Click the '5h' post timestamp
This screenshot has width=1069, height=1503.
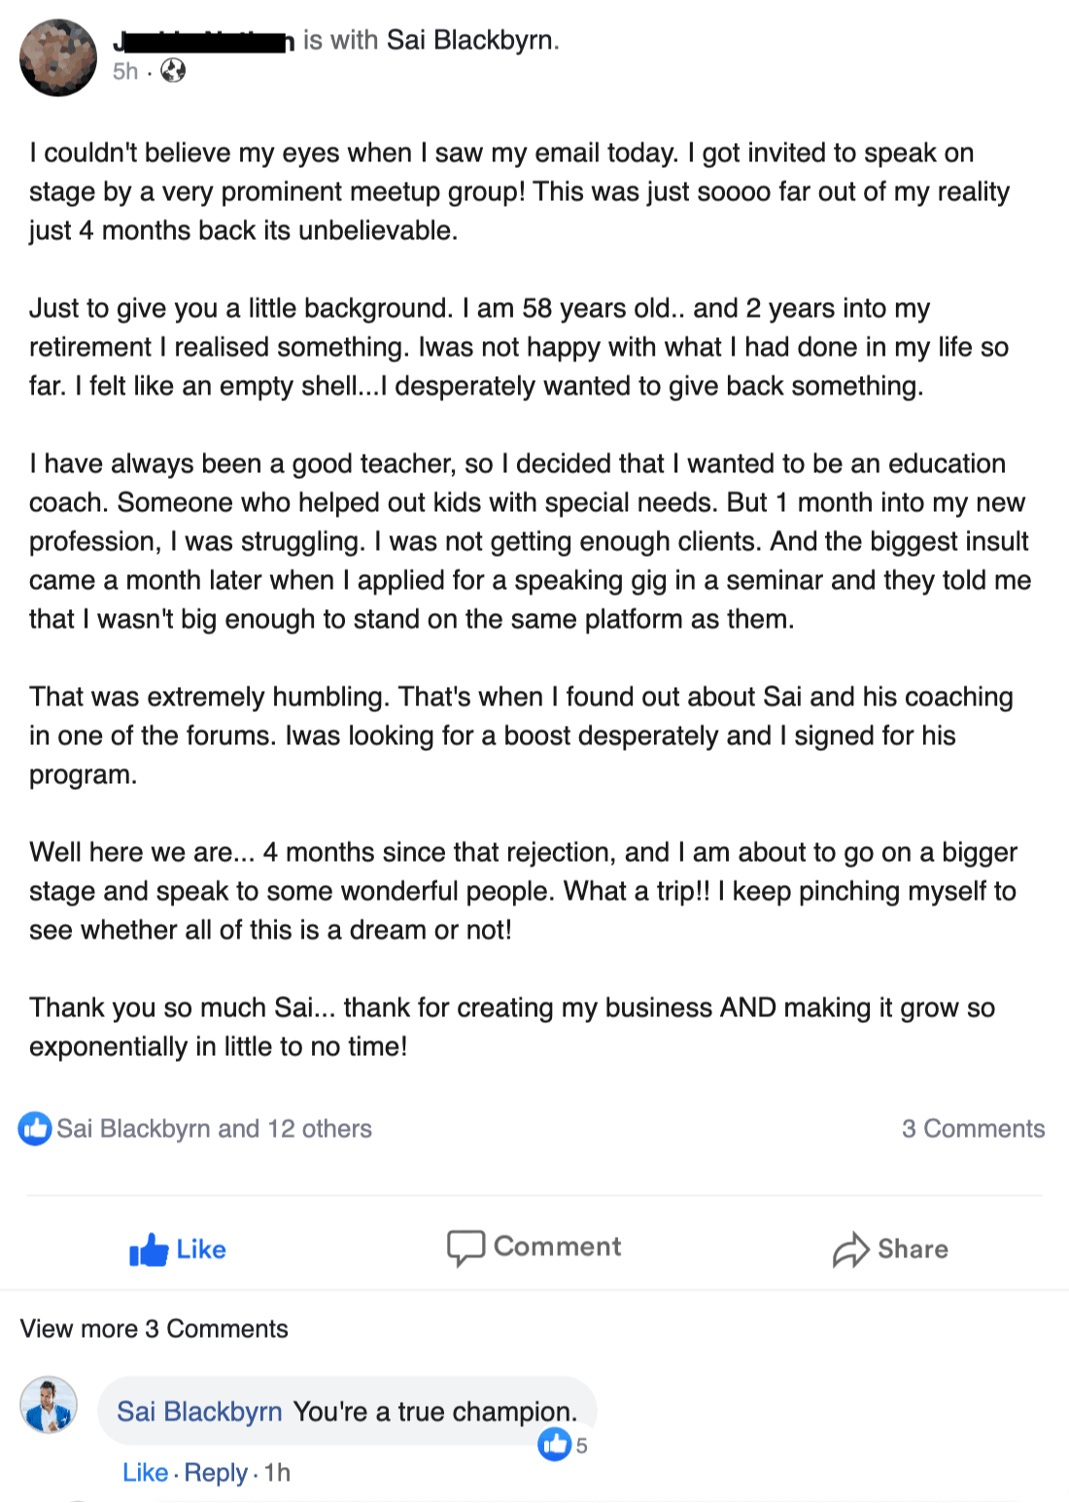(125, 71)
